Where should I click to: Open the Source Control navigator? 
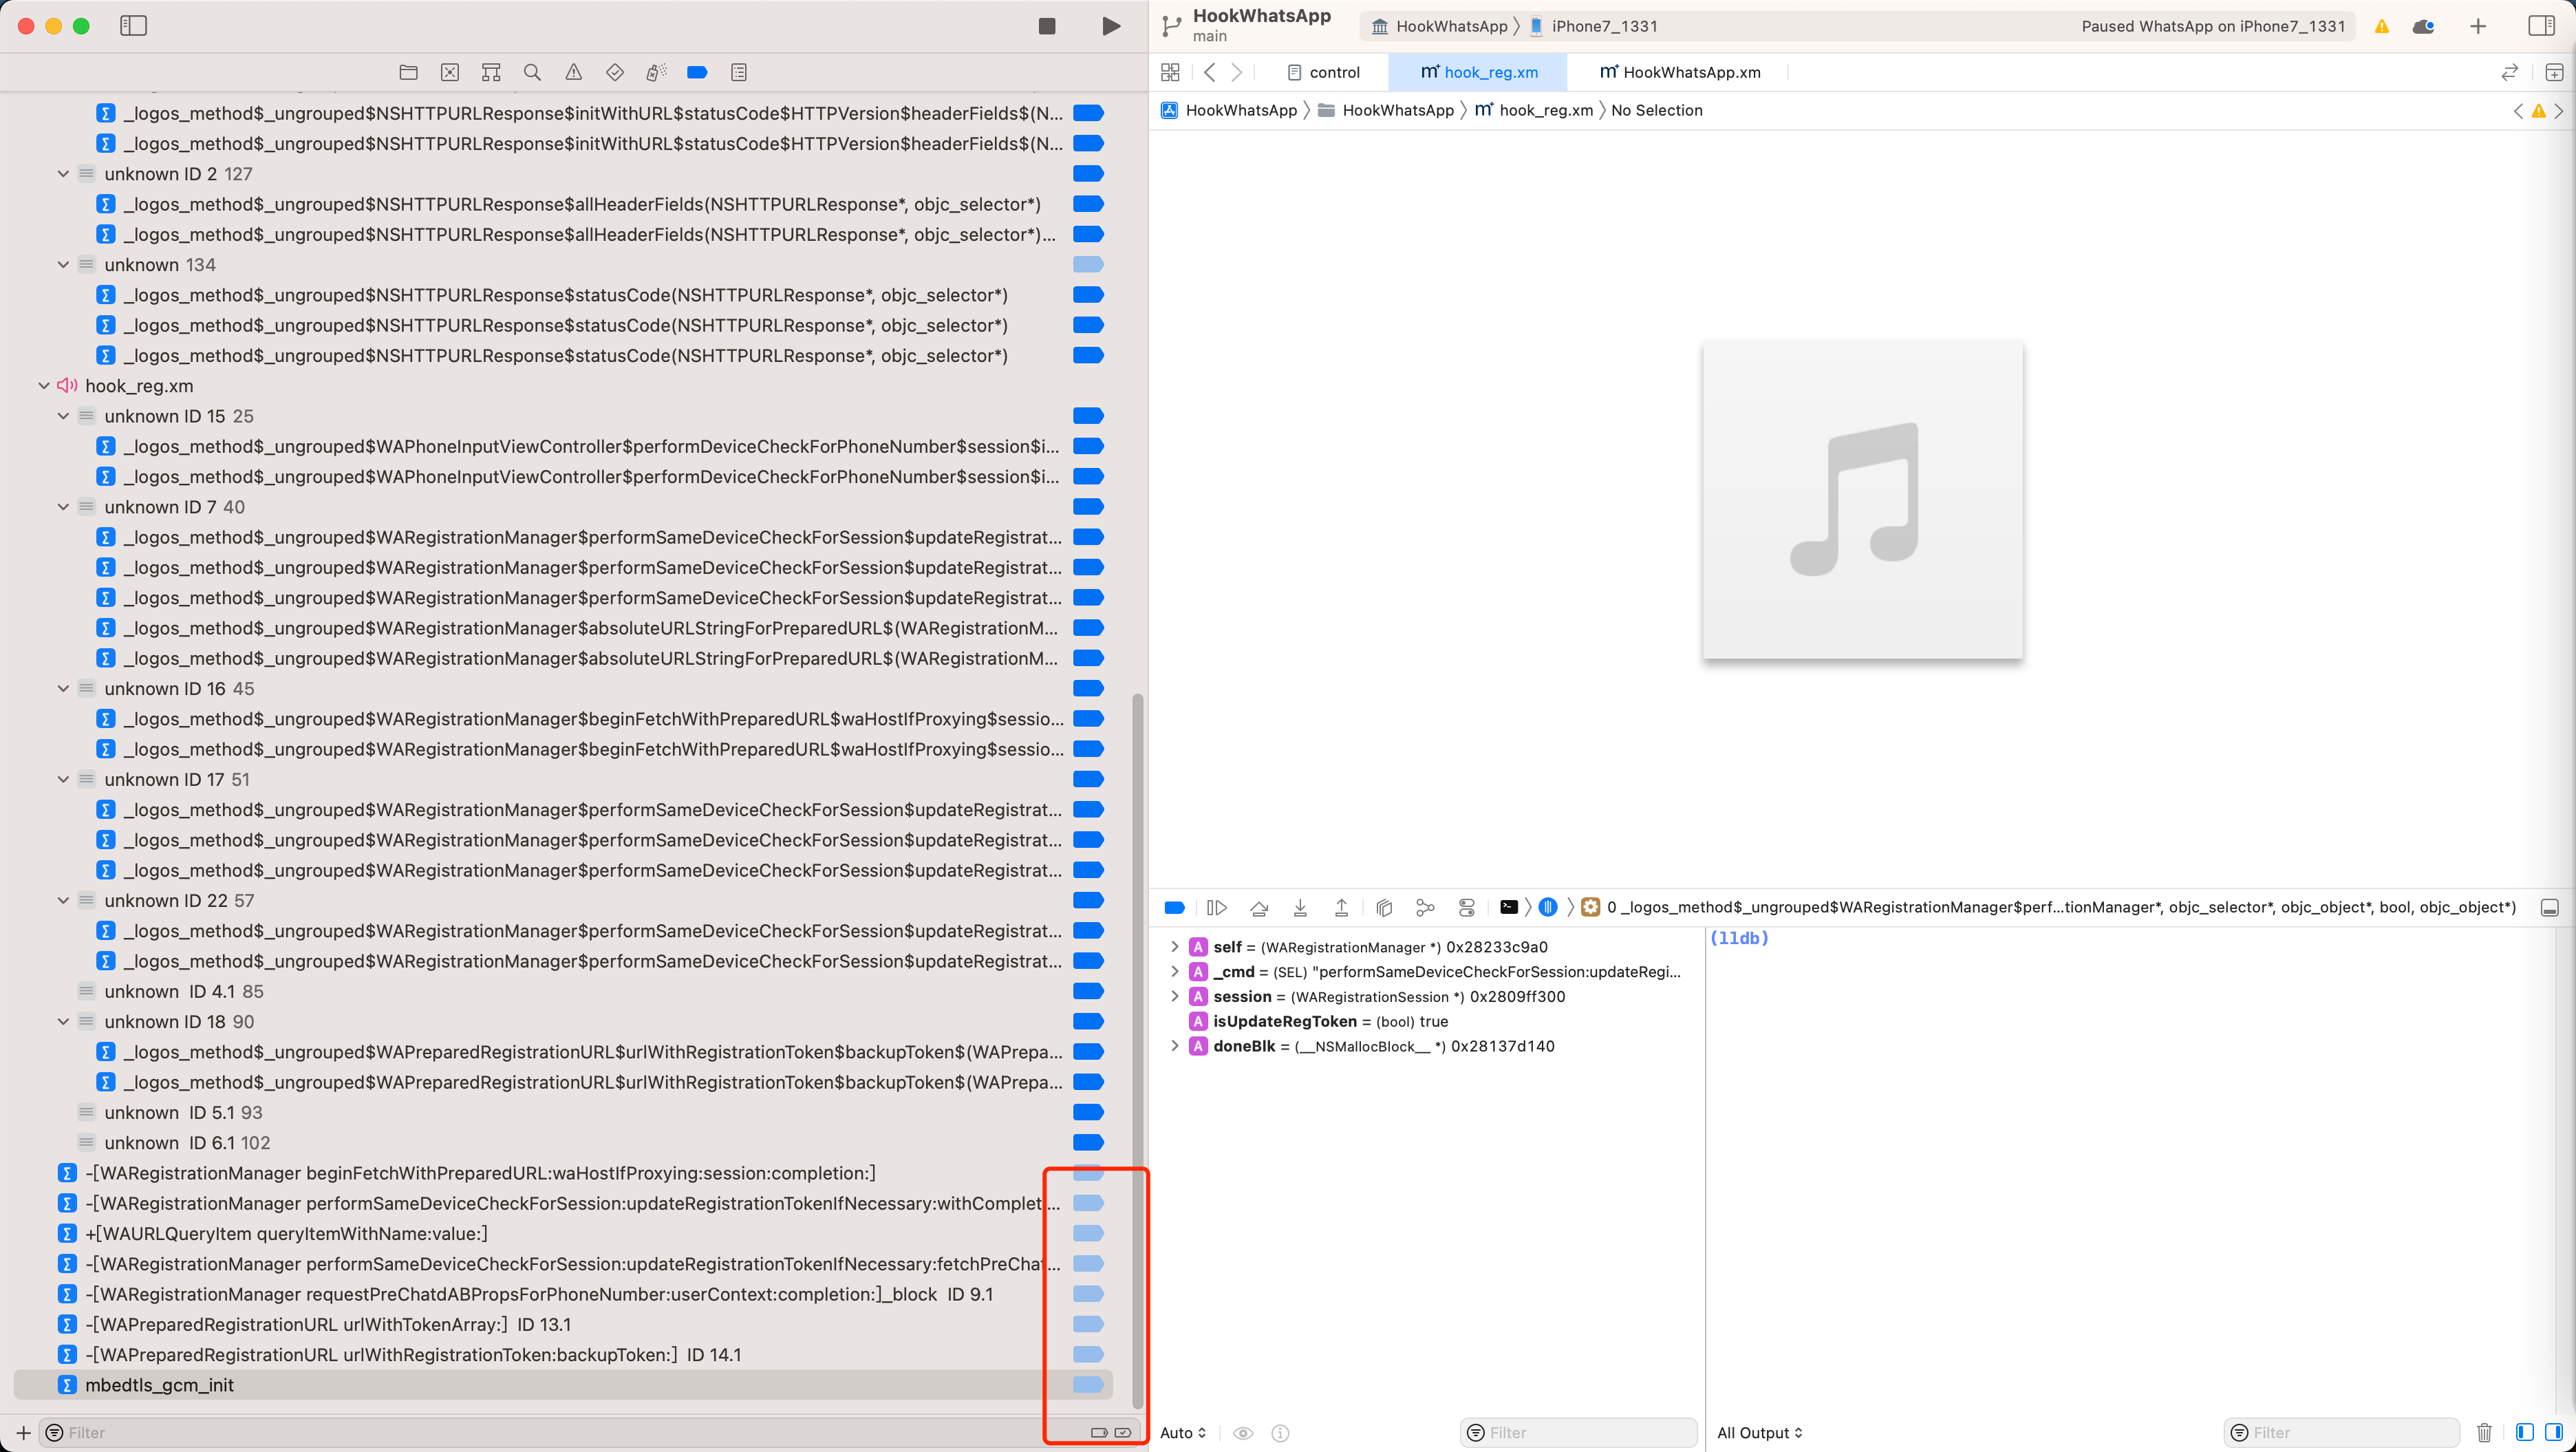click(450, 72)
